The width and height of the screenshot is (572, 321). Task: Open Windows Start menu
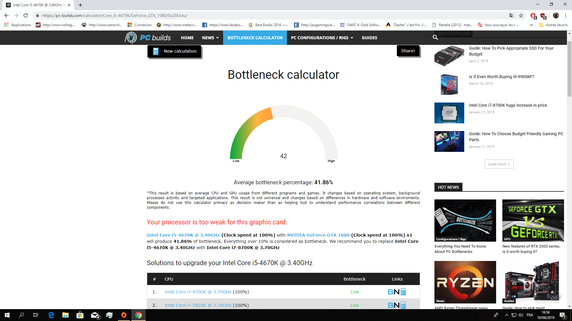(7, 315)
